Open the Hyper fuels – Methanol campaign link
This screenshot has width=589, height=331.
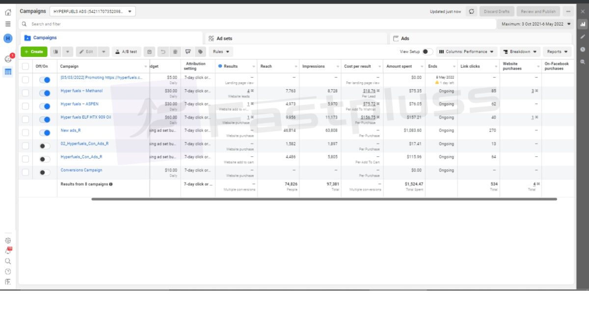click(81, 91)
